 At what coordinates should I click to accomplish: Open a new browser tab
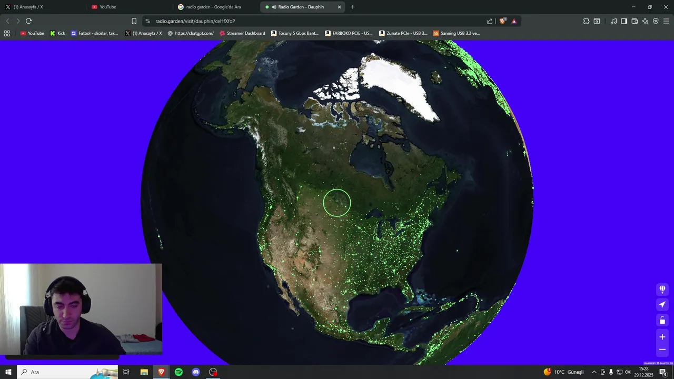click(x=352, y=7)
